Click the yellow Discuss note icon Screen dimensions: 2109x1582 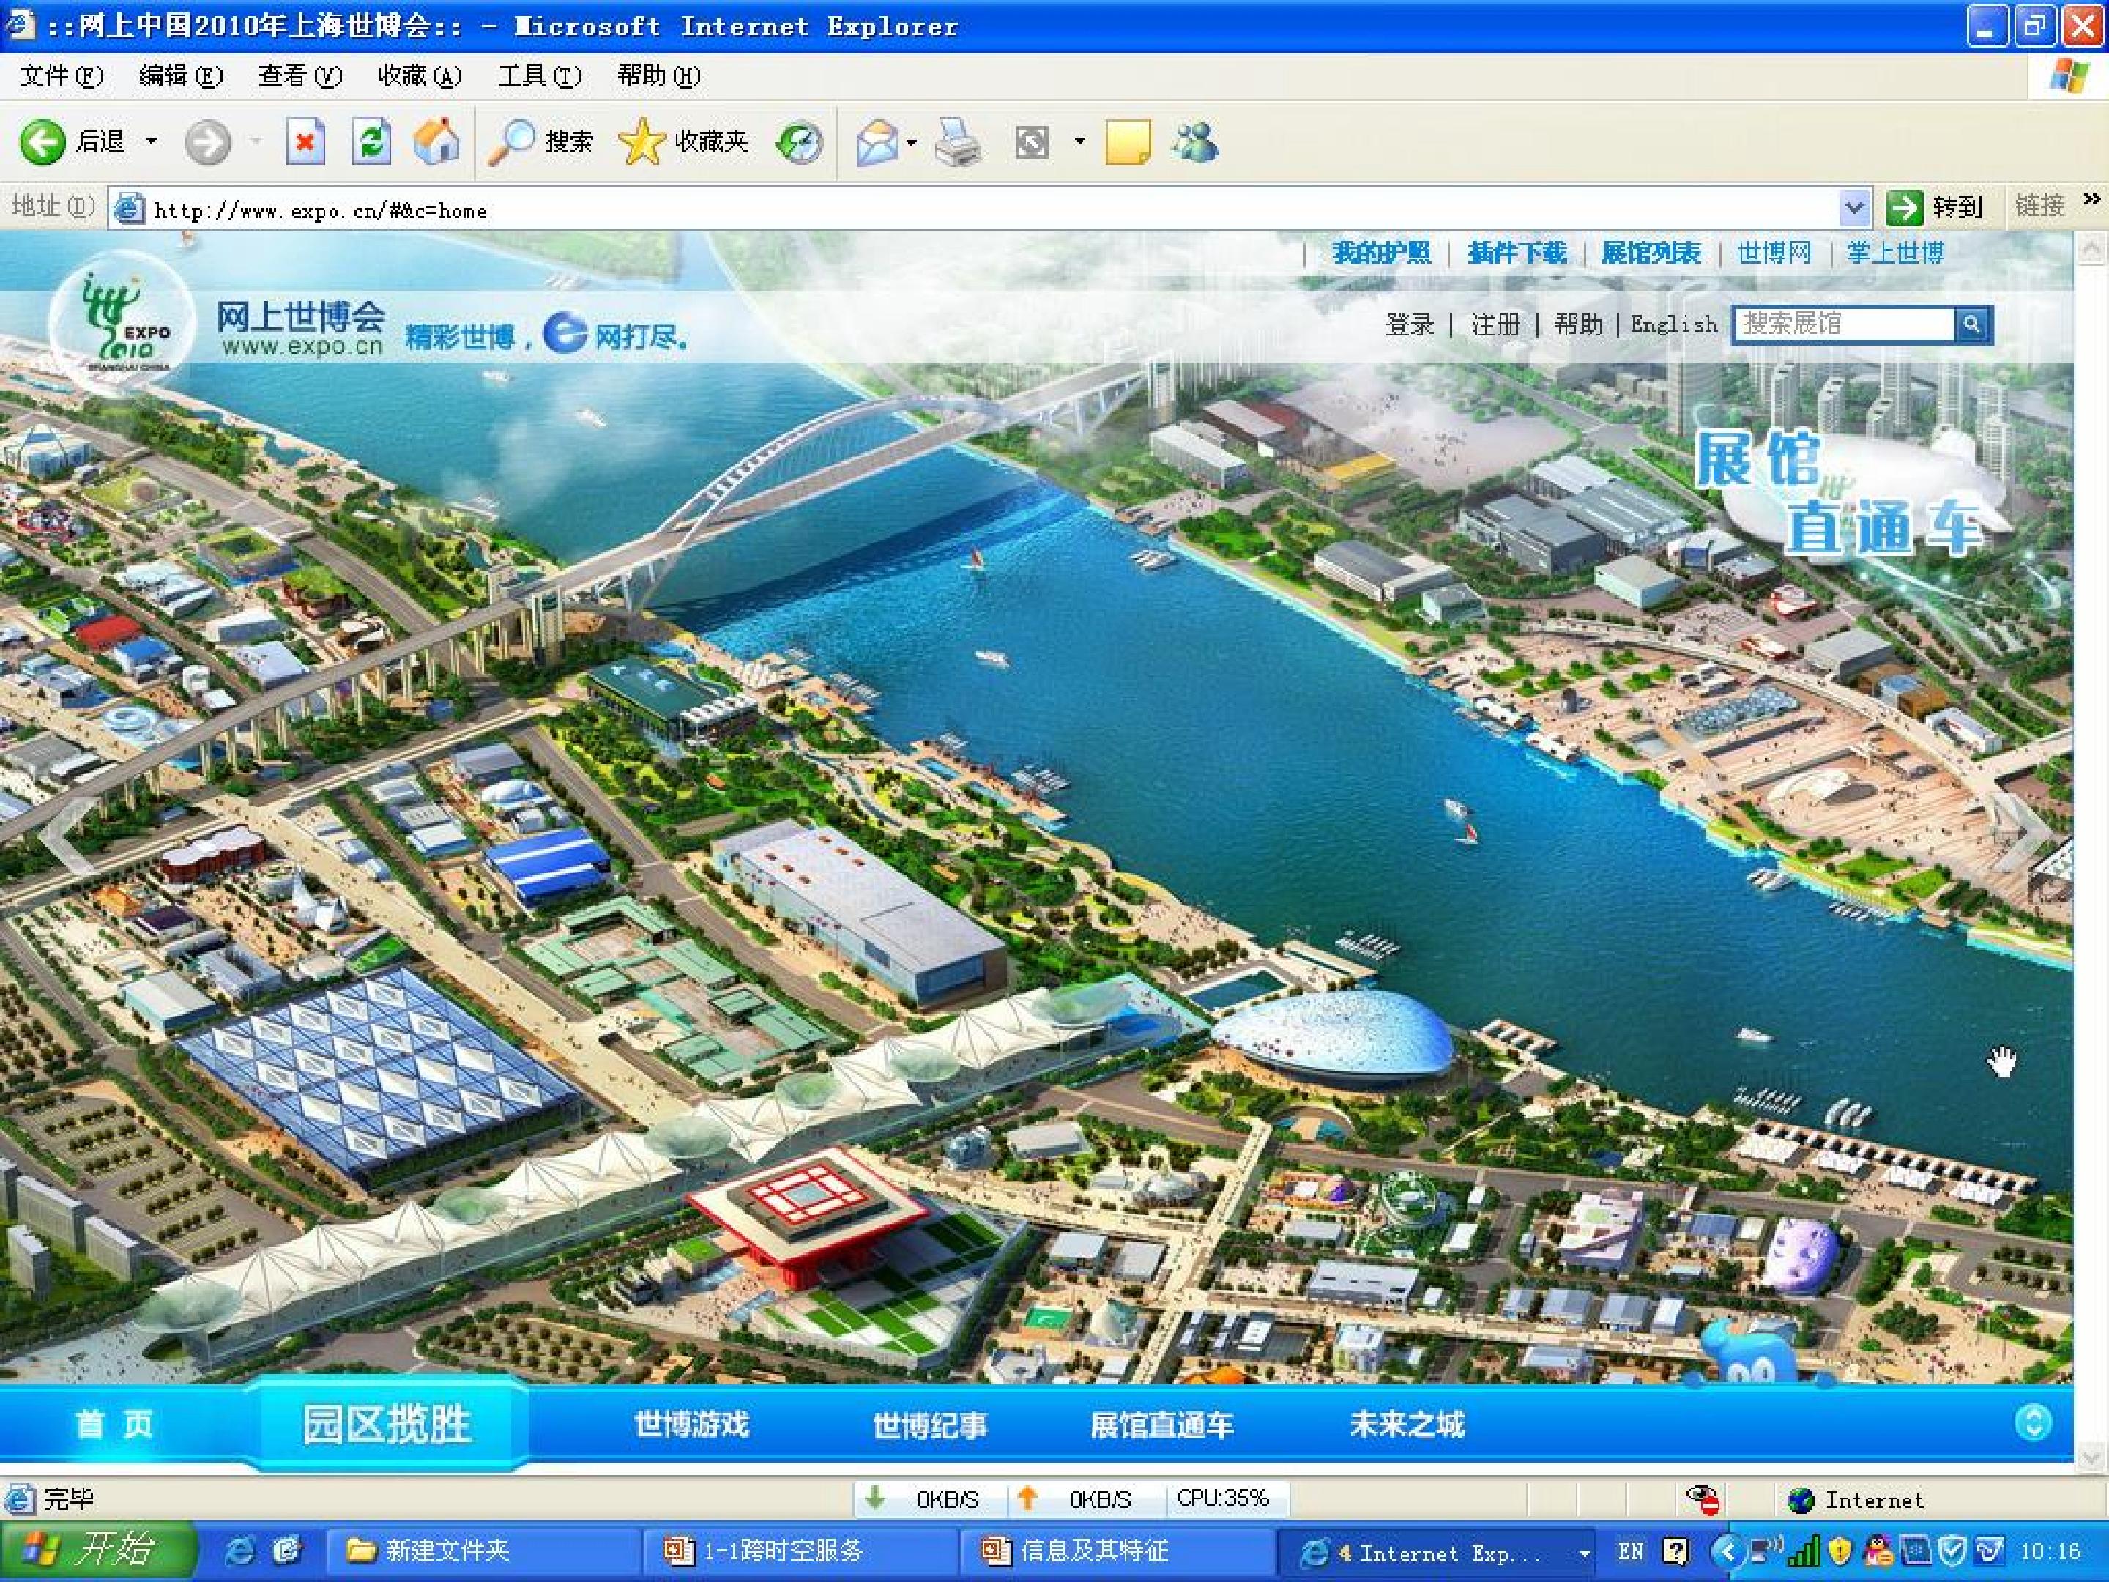tap(1127, 143)
